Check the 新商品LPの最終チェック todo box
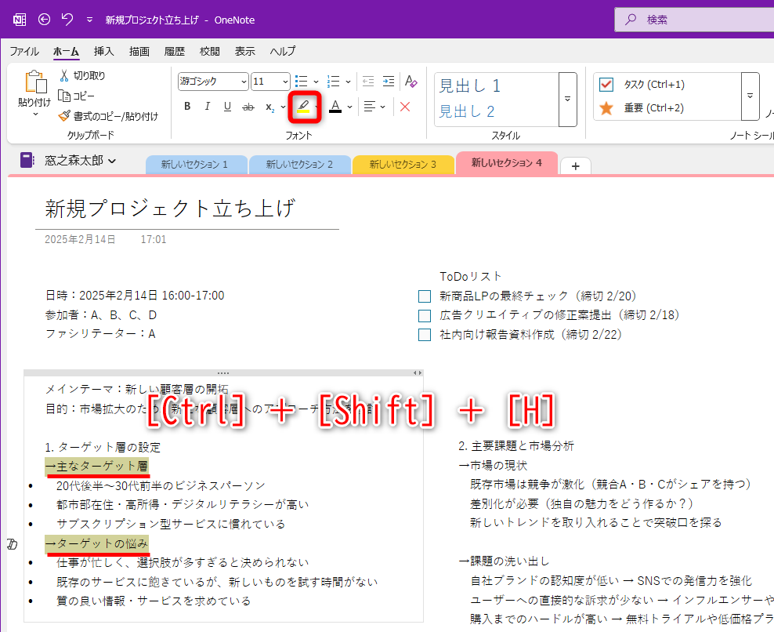This screenshot has height=632, width=774. pos(424,296)
